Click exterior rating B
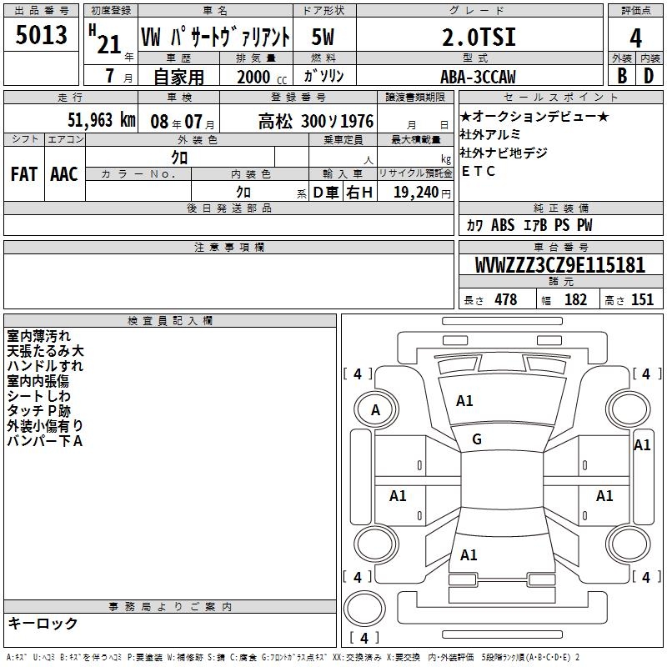Screen dimensions: 667x667 (x=622, y=76)
